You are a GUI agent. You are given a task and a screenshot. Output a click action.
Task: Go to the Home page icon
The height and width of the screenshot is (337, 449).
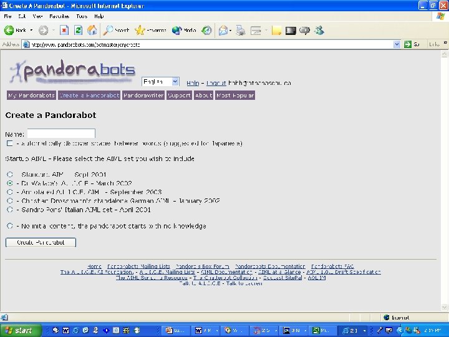coord(92,30)
